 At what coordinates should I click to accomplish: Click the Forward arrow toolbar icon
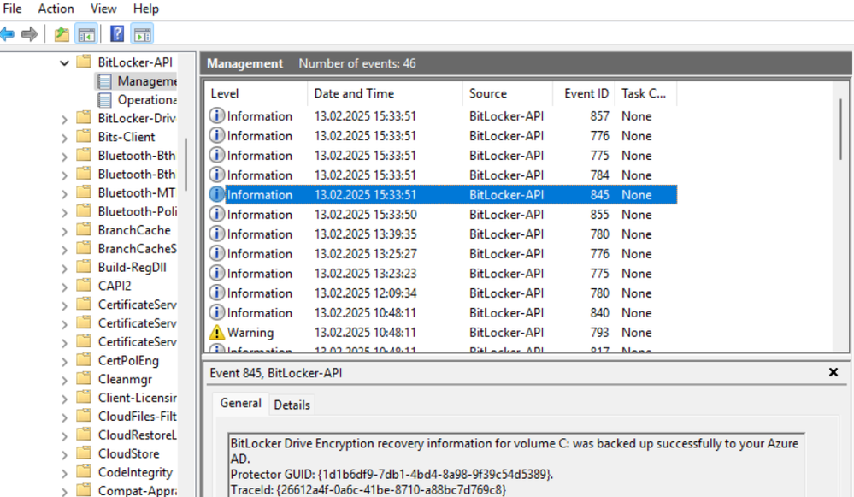(x=29, y=34)
